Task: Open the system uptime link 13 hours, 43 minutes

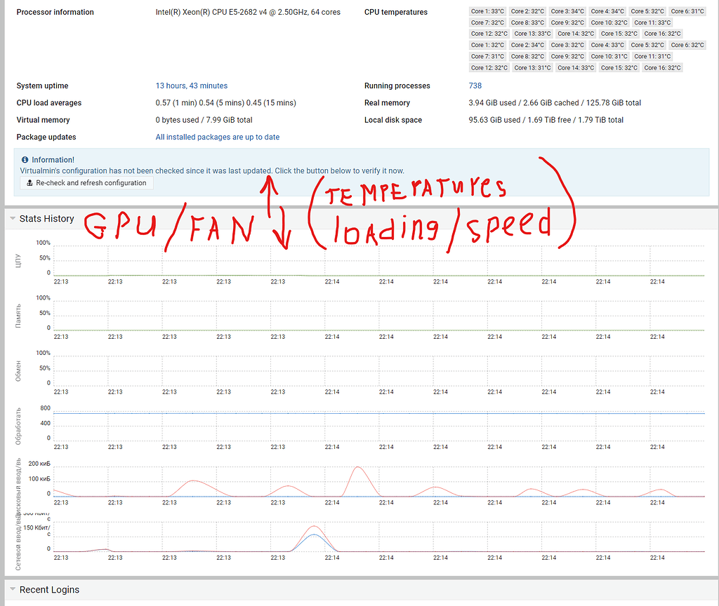Action: [x=191, y=86]
